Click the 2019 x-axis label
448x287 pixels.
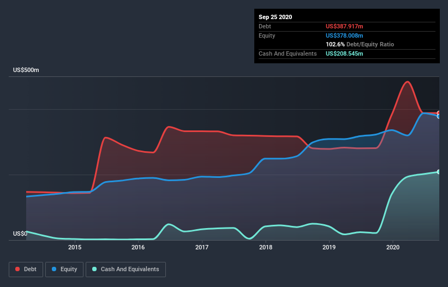(329, 247)
